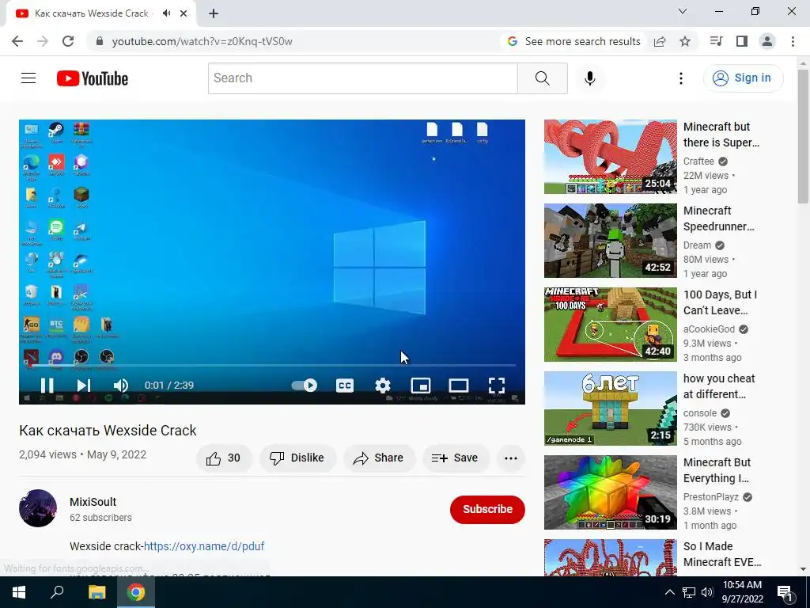Open the oxy.name description link
Image resolution: width=810 pixels, height=608 pixels.
tap(204, 546)
